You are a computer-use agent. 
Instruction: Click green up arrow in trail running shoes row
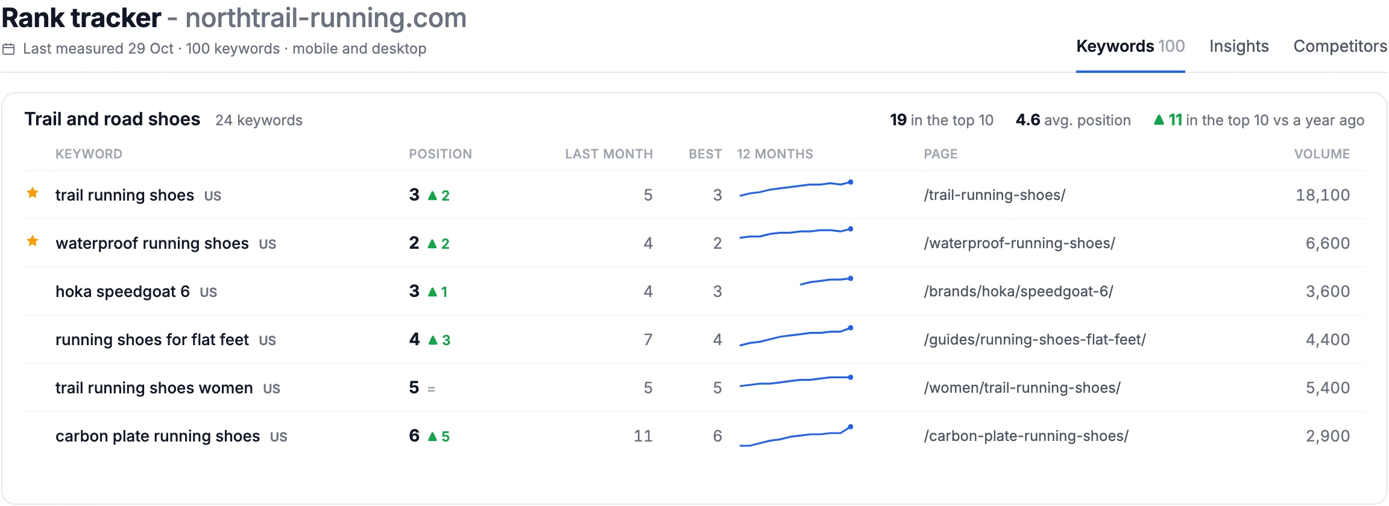click(432, 195)
